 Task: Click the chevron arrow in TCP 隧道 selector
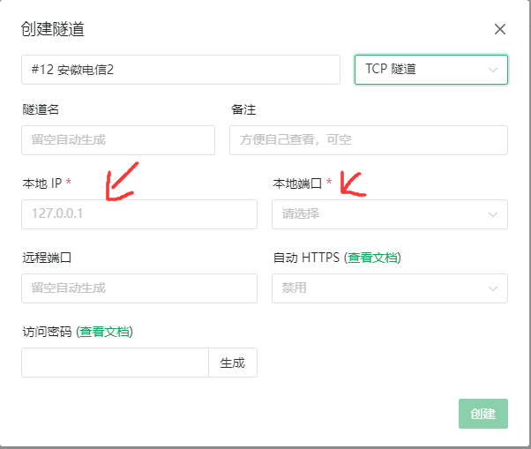click(x=492, y=70)
